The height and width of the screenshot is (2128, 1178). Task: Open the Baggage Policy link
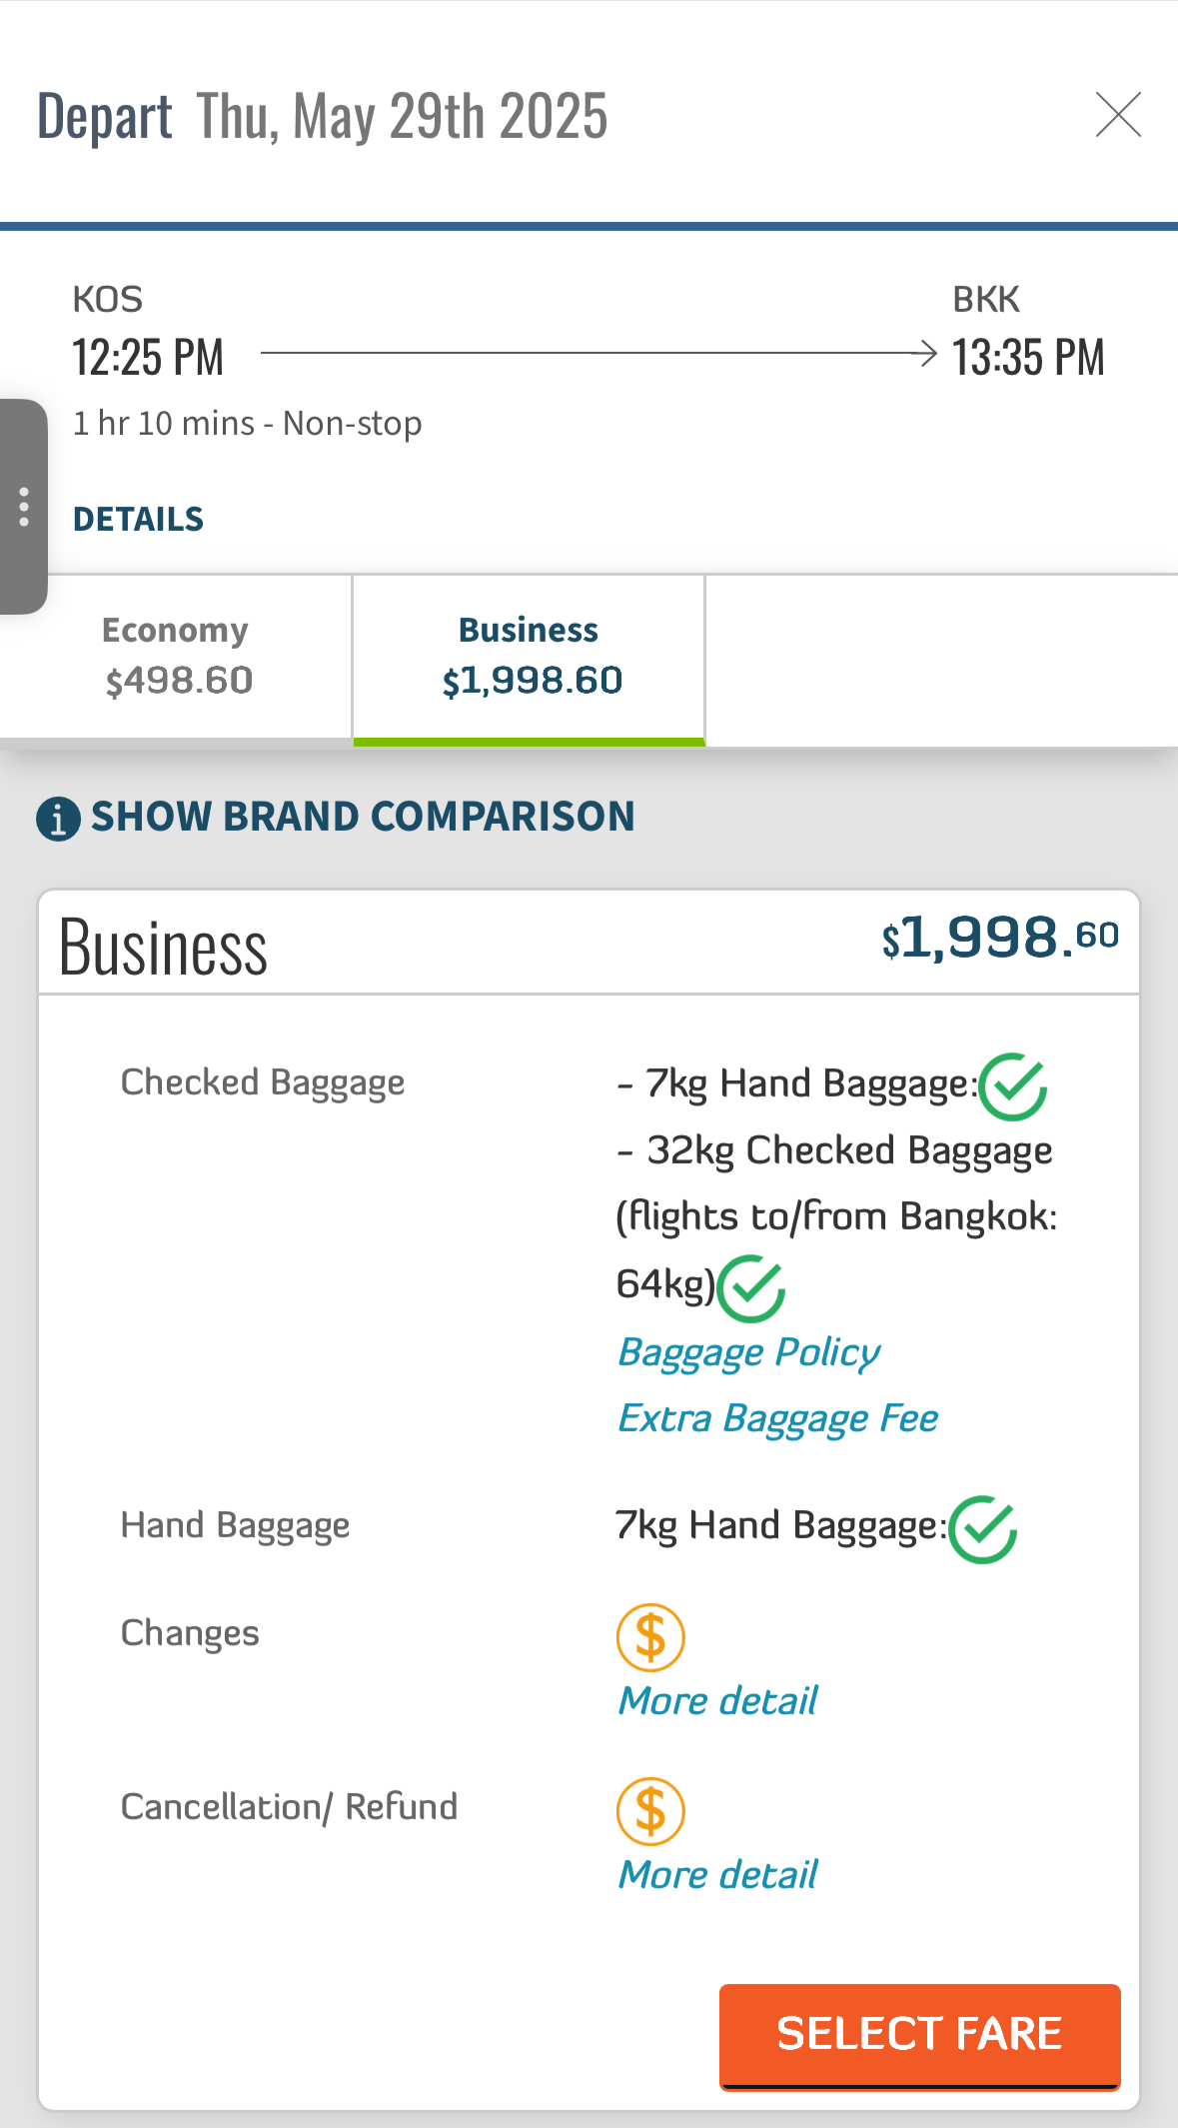click(749, 1353)
